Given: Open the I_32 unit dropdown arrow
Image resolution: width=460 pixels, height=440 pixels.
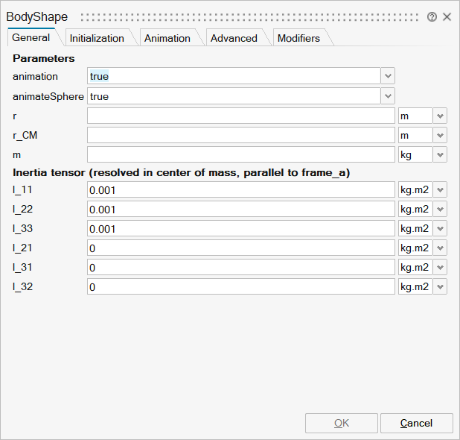Looking at the screenshot, I should coord(440,286).
